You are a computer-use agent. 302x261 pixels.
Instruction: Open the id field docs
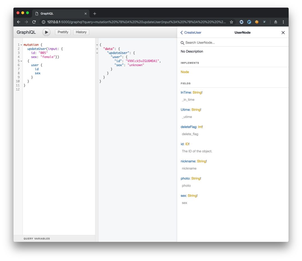182,144
